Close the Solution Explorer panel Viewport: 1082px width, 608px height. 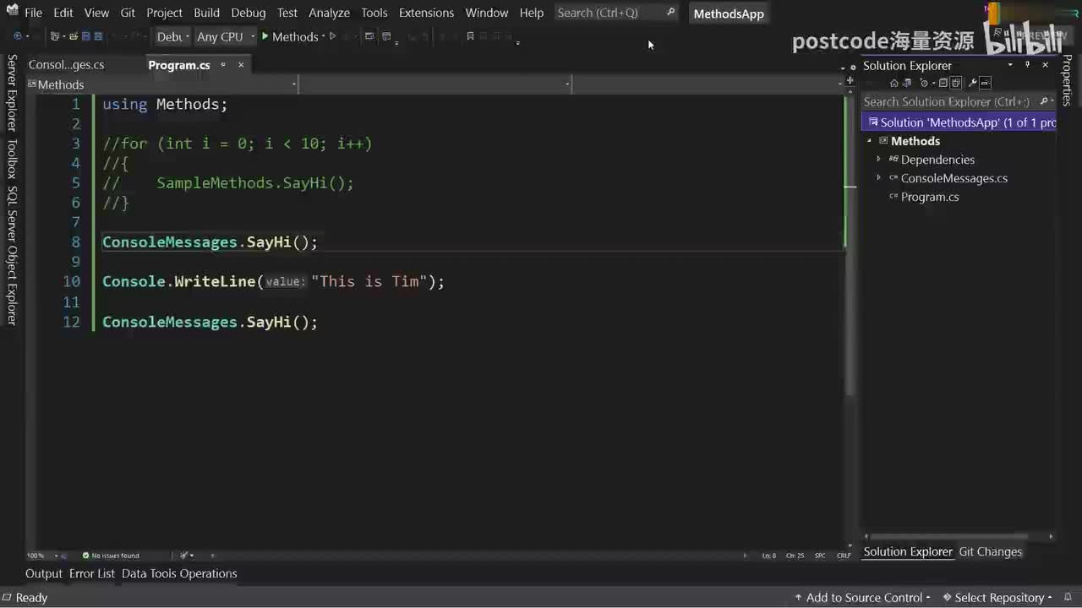(1045, 65)
